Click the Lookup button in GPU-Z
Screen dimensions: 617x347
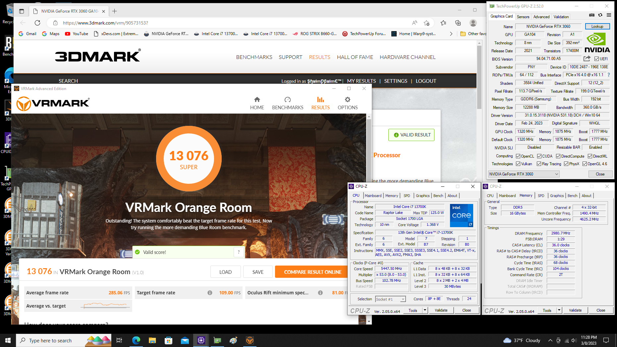(597, 26)
